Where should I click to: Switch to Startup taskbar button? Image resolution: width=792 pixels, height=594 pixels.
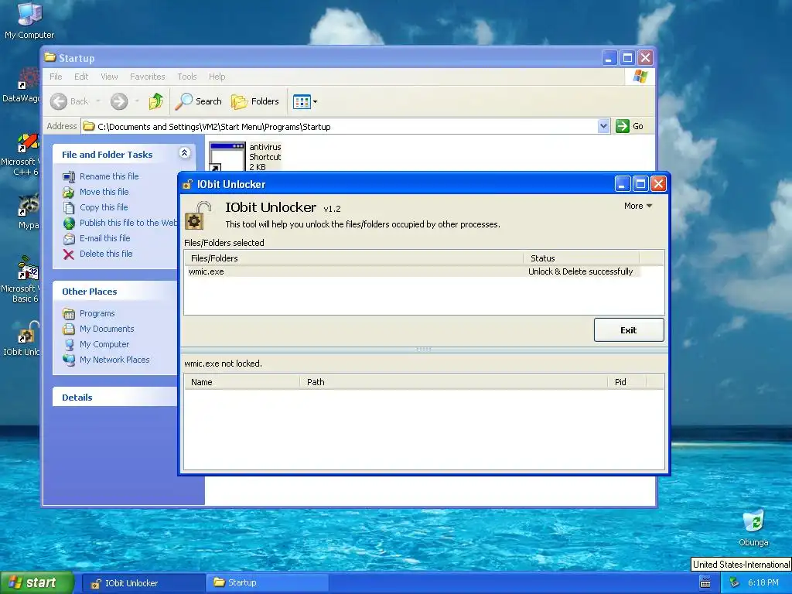(268, 583)
